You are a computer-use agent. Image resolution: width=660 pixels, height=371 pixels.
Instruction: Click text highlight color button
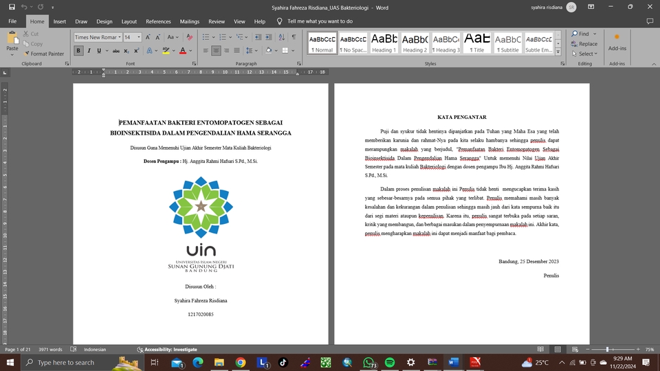coord(166,51)
